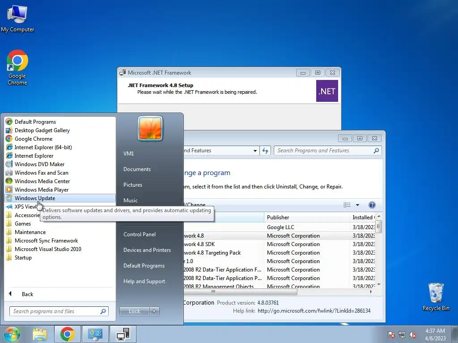This screenshot has width=458, height=343.
Task: Launch Windows DVD Maker
Action: click(60, 164)
